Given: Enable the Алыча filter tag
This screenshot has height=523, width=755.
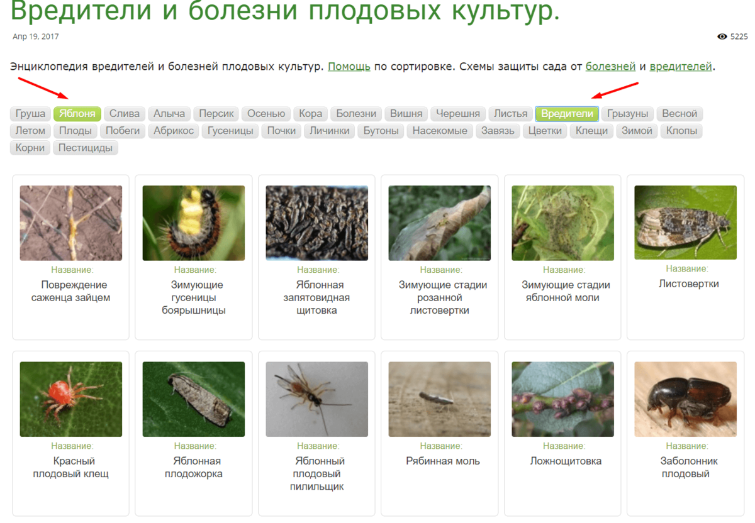Looking at the screenshot, I should coord(169,114).
